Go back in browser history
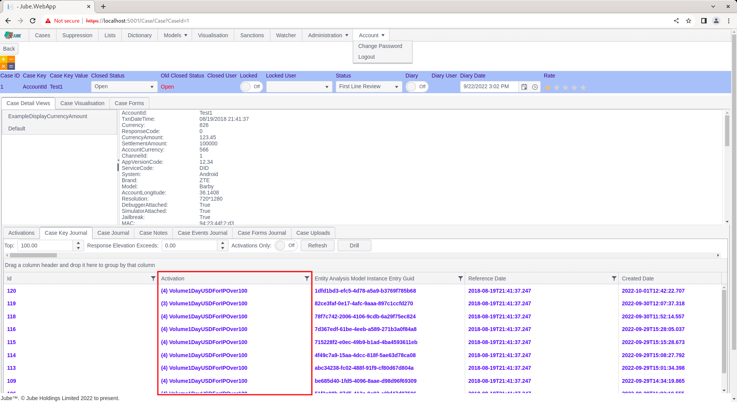Screen dimensions: 737x402 [x=8, y=21]
